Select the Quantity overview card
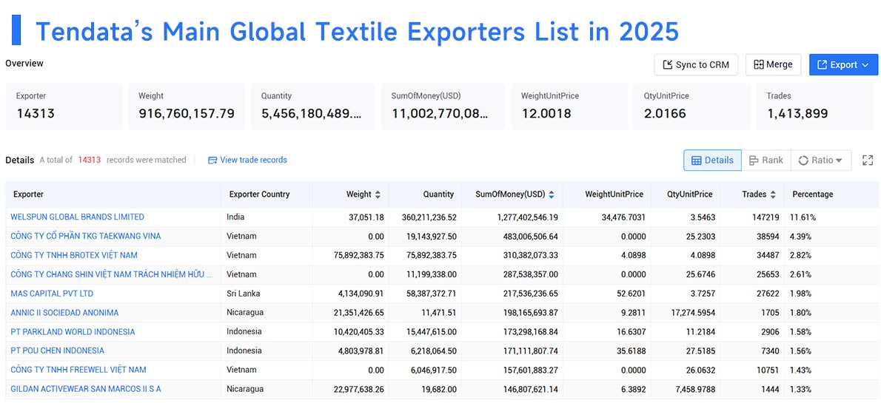 pyautogui.click(x=313, y=106)
